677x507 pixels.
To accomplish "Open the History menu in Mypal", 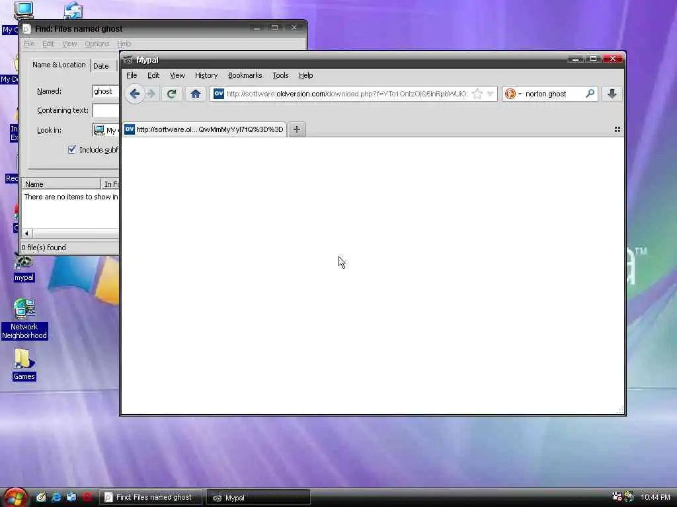I will tap(206, 75).
